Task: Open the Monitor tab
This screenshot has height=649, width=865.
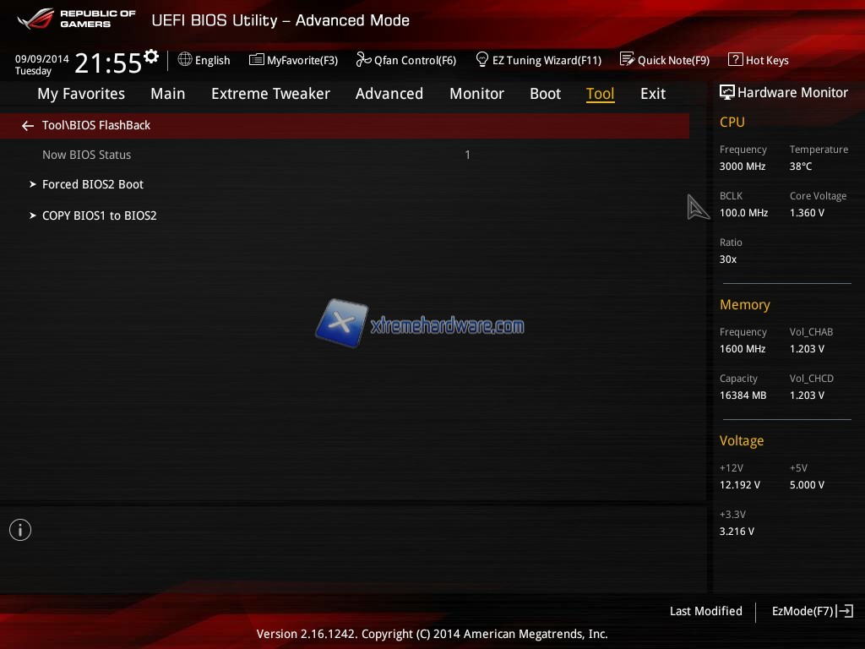Action: [476, 94]
